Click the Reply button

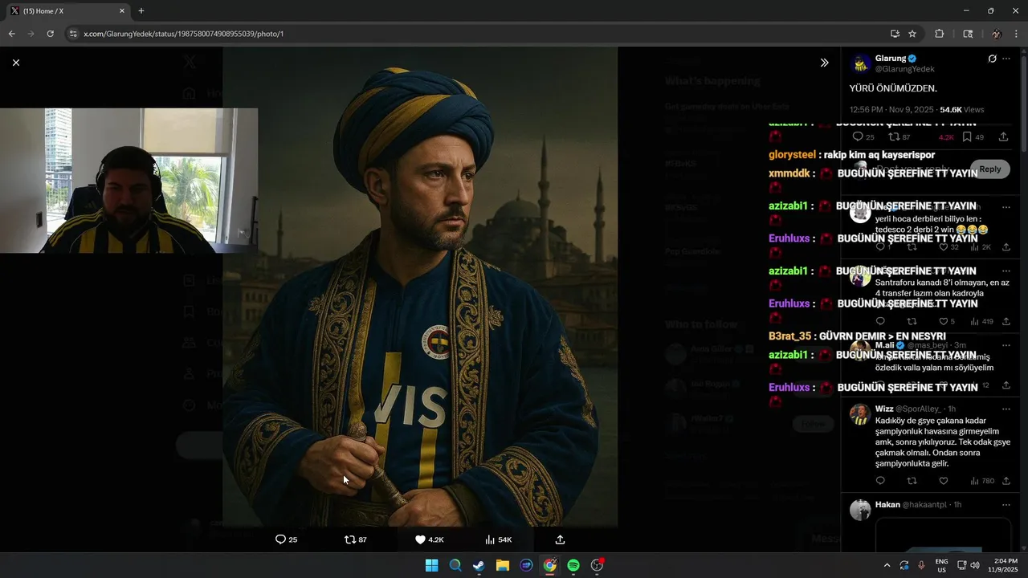pyautogui.click(x=990, y=169)
